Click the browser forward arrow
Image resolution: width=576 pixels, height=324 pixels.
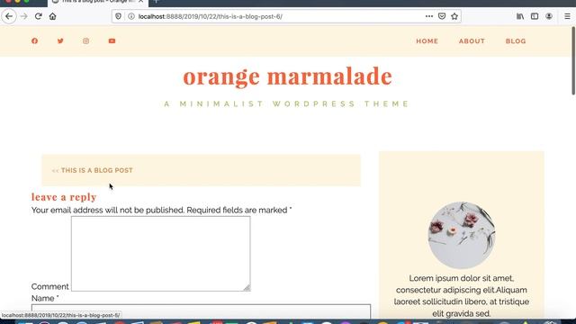pyautogui.click(x=24, y=16)
